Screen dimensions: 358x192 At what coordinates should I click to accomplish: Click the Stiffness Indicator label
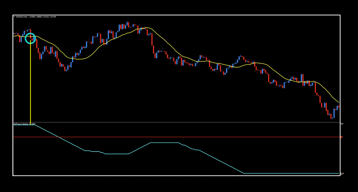[22, 124]
